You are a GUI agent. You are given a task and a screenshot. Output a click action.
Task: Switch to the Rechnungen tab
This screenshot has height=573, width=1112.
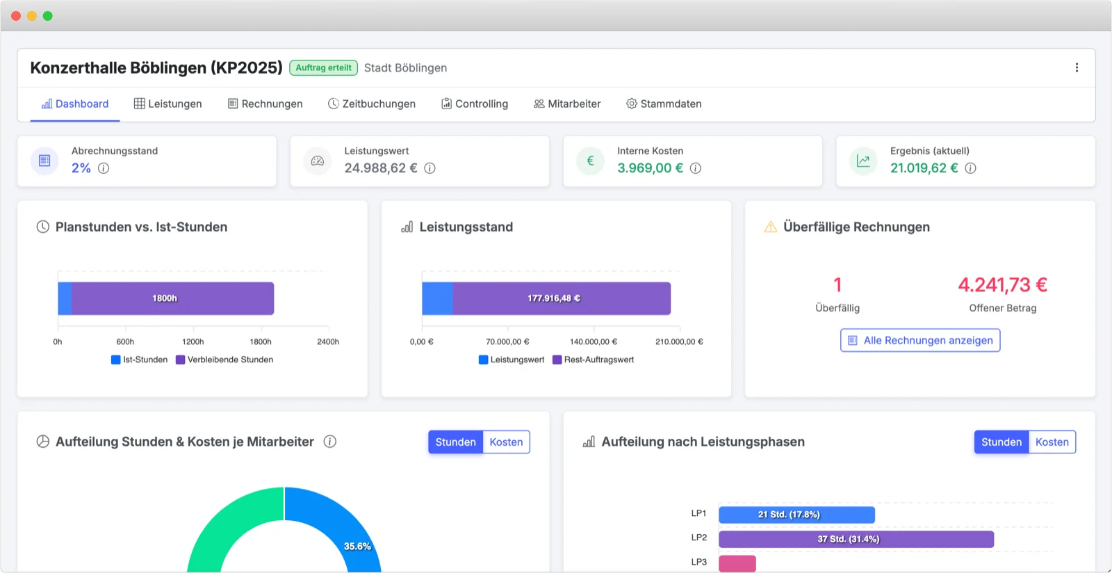(x=265, y=104)
